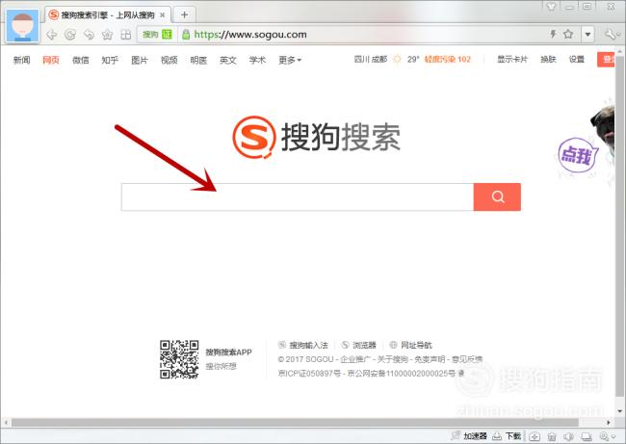
Task: Click the 点我 purple speech bubble
Action: 578,155
